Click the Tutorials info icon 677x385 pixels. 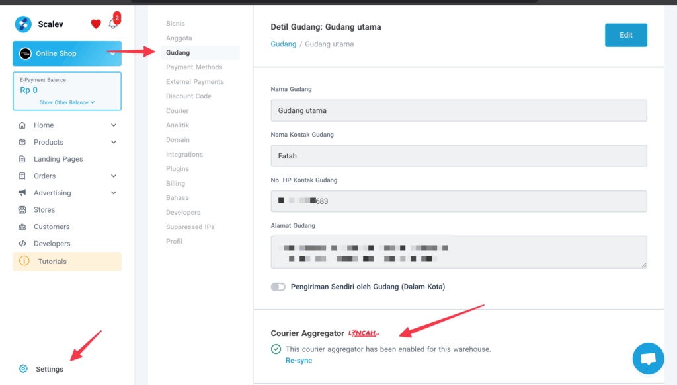coord(24,262)
